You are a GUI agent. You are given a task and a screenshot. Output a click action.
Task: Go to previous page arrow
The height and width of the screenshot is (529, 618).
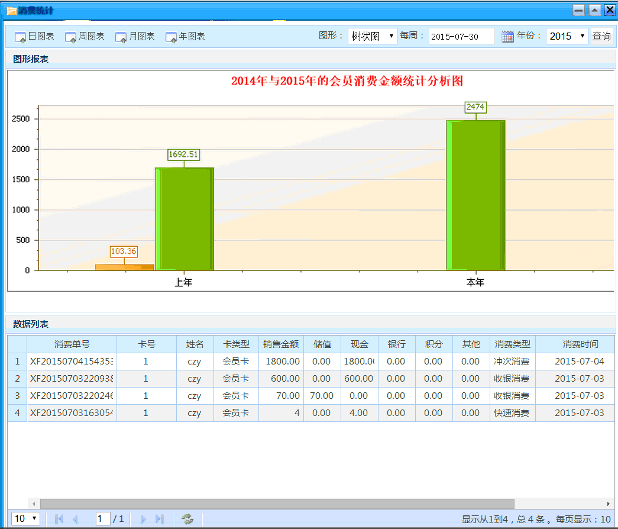(75, 519)
